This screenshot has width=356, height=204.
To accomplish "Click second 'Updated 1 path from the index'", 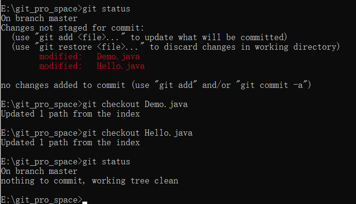I will pos(70,143).
